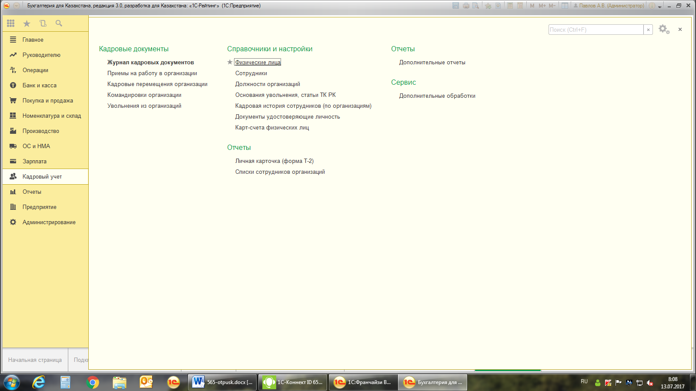Open Favorites star in the tools panel
The height and width of the screenshot is (391, 696).
[x=27, y=23]
